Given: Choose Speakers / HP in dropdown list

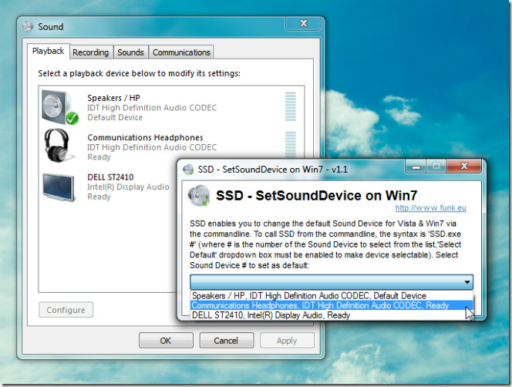Looking at the screenshot, I should click(x=331, y=295).
